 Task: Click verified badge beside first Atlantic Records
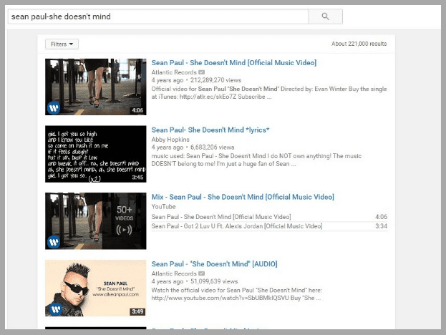pos(202,72)
